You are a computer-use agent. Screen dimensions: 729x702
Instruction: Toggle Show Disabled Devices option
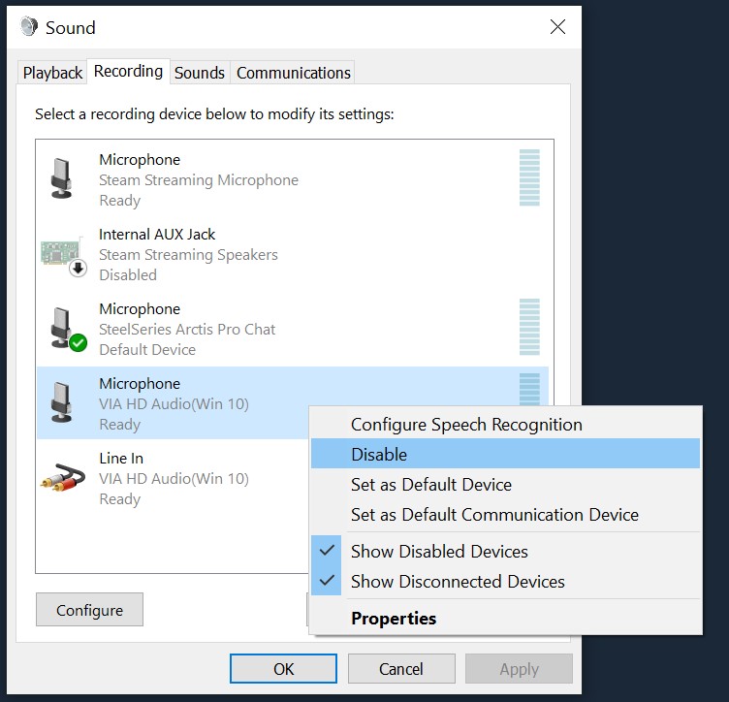(439, 552)
